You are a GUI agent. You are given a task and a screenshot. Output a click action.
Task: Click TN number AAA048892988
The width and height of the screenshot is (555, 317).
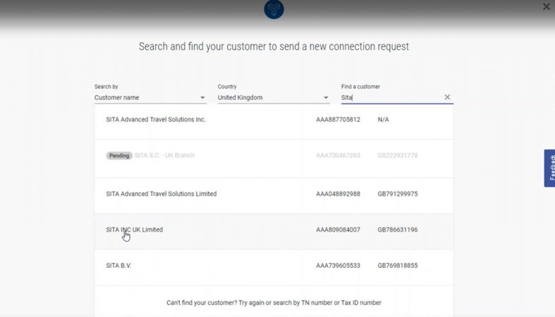tap(338, 194)
